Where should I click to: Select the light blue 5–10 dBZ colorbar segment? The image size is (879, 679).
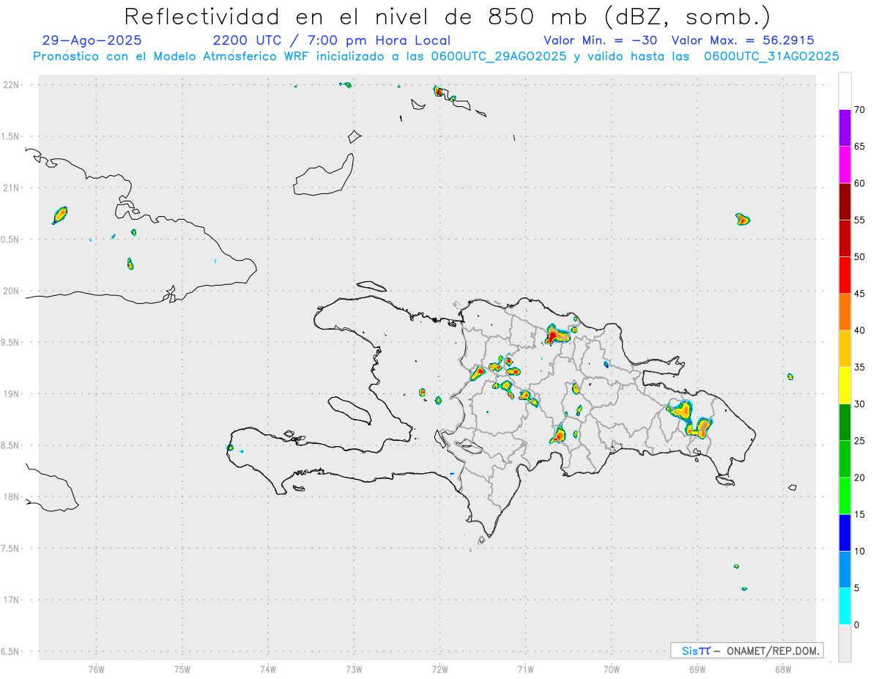[845, 570]
